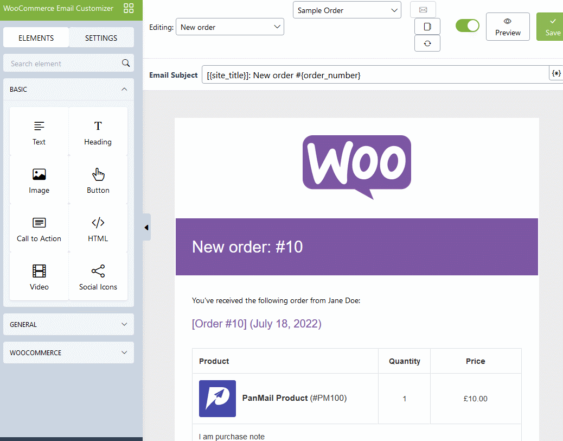Insert an Image element
This screenshot has width=563, height=441.
(x=39, y=180)
